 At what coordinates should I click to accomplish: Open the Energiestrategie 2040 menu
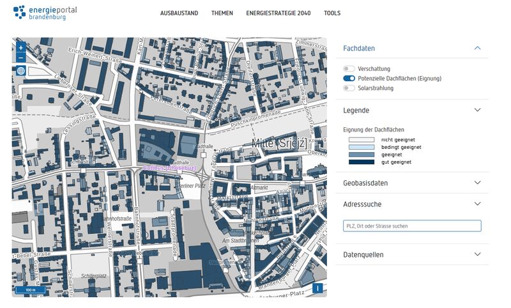pos(278,13)
